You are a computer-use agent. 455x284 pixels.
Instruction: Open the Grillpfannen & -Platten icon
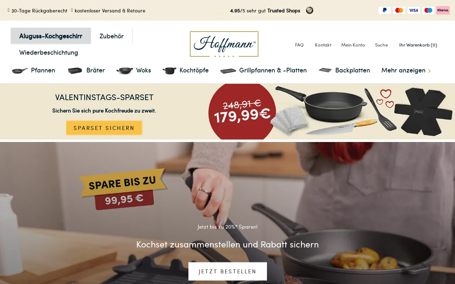tap(228, 71)
